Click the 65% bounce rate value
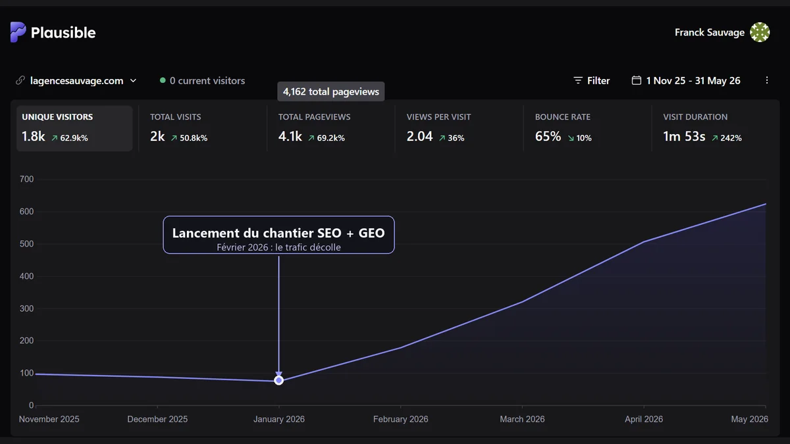The image size is (790, 444). tap(548, 137)
